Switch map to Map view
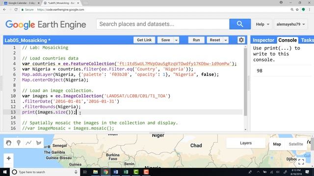This screenshot has width=314, height=176. (277, 144)
